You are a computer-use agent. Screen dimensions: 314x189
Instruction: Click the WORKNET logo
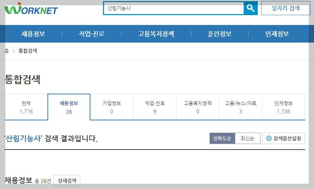[31, 8]
